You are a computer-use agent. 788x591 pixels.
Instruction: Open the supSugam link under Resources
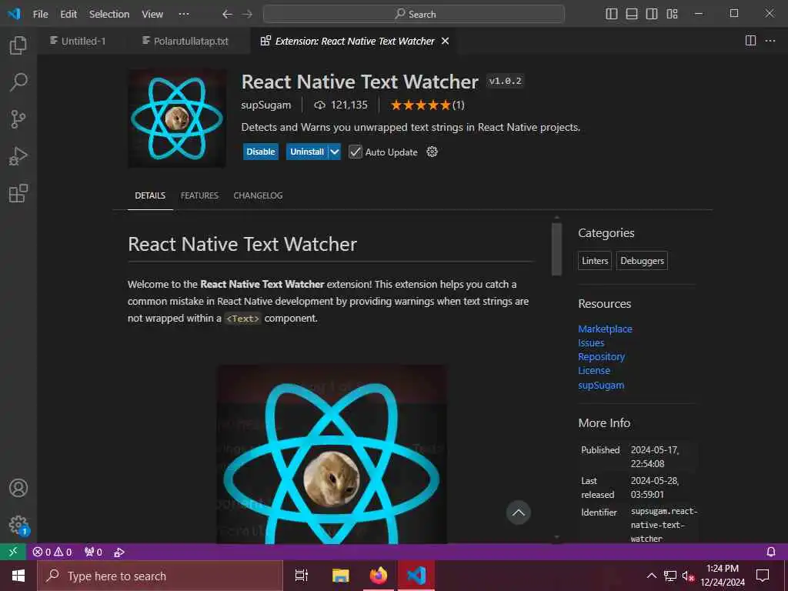click(x=601, y=385)
